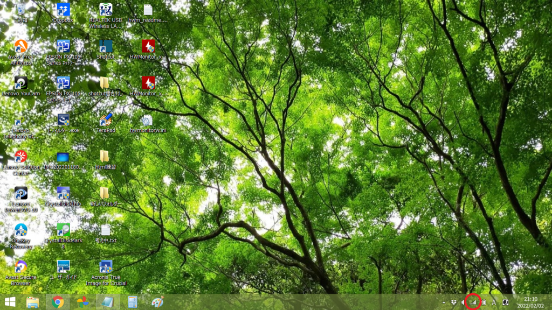Show hidden system tray icons
Image resolution: width=552 pixels, height=310 pixels.
click(445, 302)
